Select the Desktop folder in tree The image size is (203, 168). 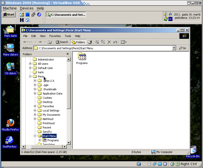(x=48, y=102)
